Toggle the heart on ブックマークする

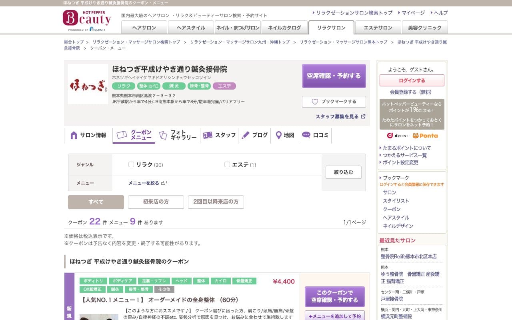click(314, 102)
